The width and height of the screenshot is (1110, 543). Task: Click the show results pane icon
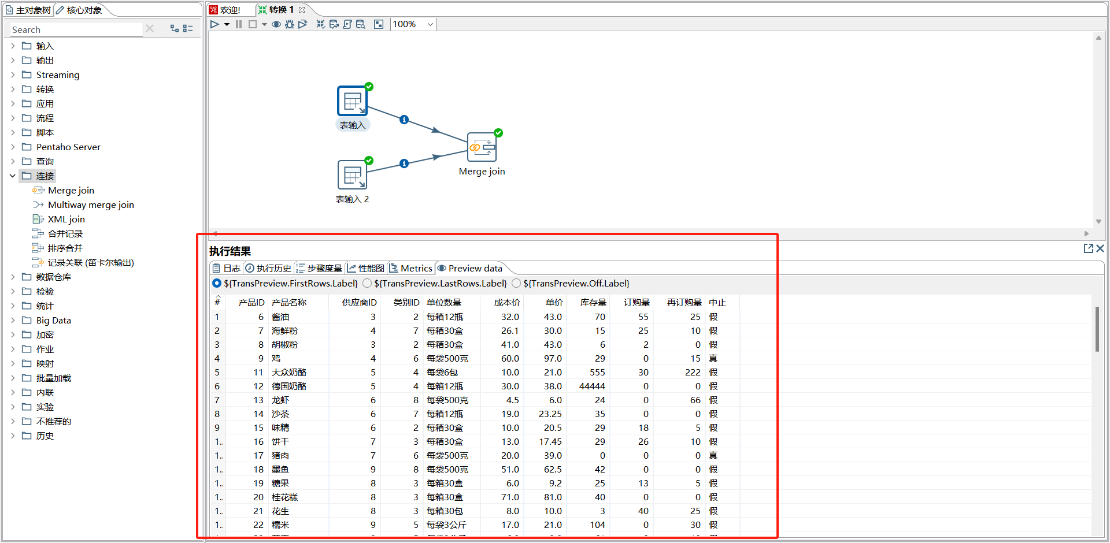[x=379, y=24]
